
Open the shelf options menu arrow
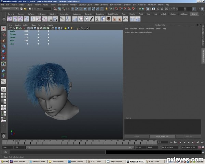click(x=4, y=20)
